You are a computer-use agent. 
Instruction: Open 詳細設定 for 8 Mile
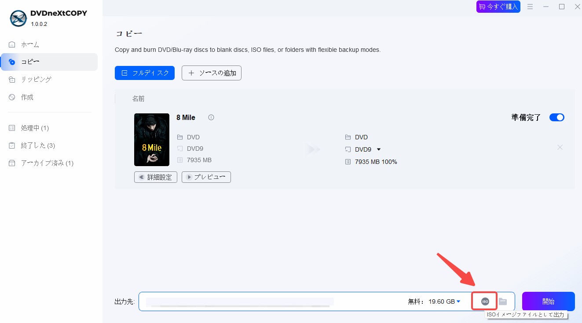pyautogui.click(x=156, y=177)
